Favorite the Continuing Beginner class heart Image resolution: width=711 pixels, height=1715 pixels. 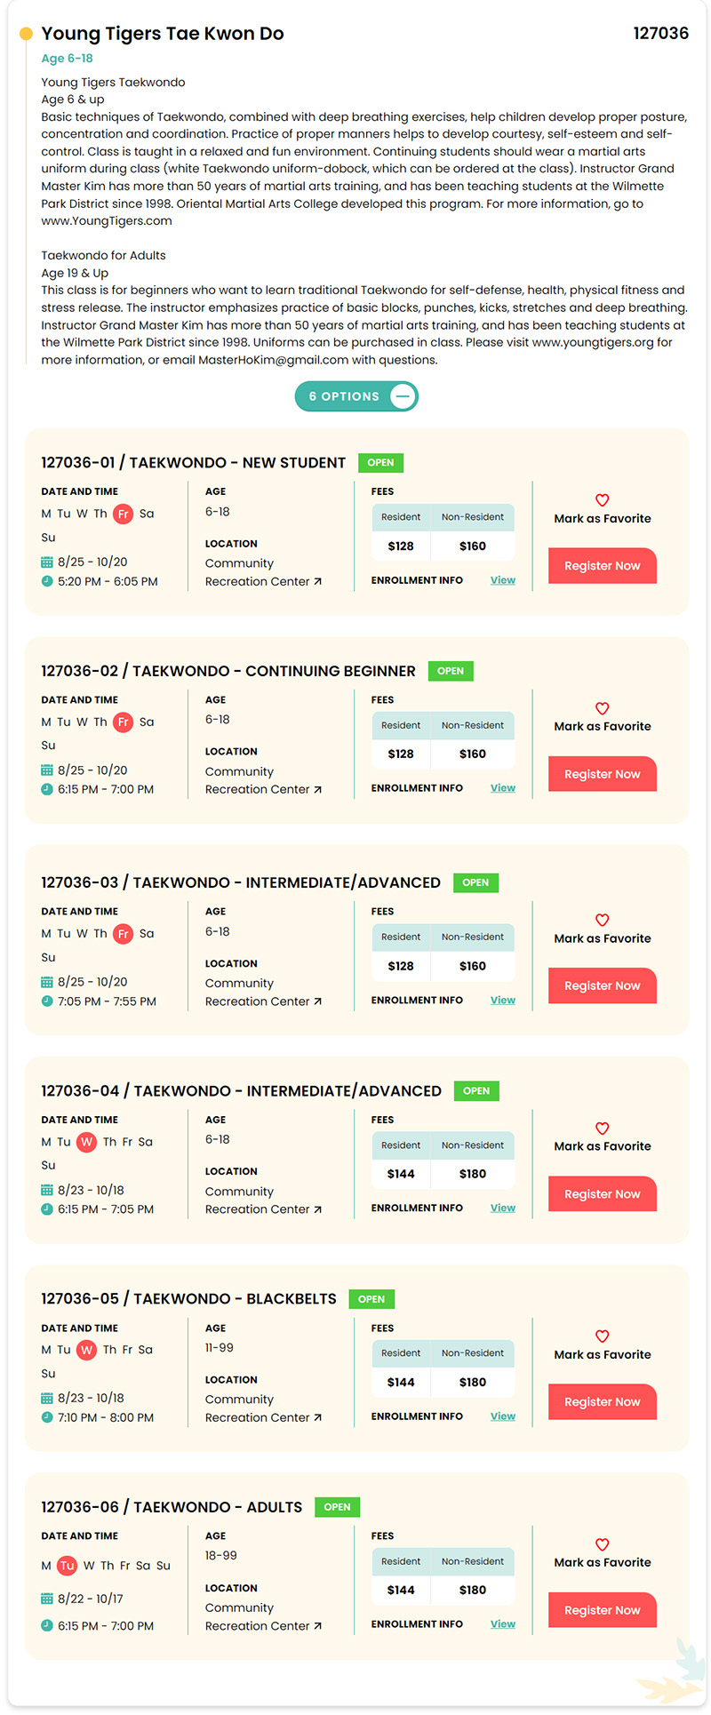tap(602, 708)
